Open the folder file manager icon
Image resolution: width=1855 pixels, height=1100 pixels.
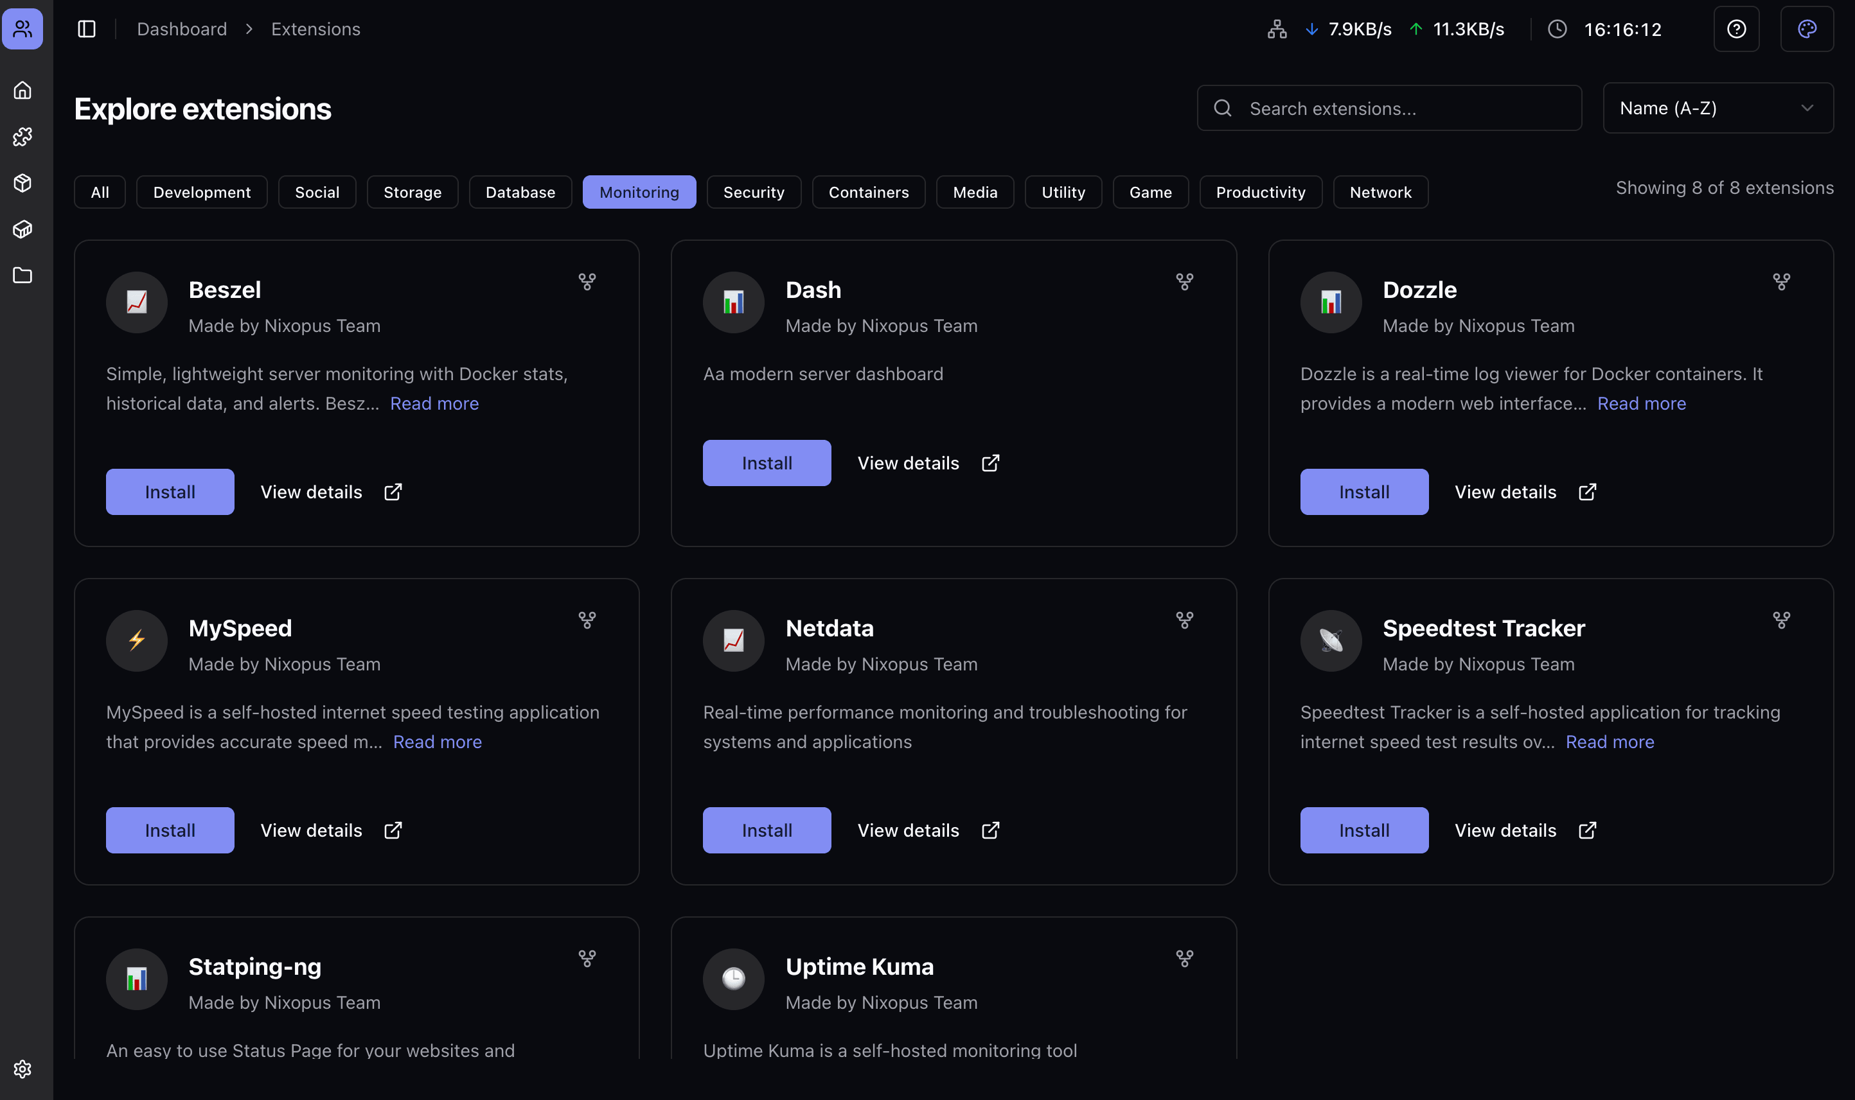[23, 275]
